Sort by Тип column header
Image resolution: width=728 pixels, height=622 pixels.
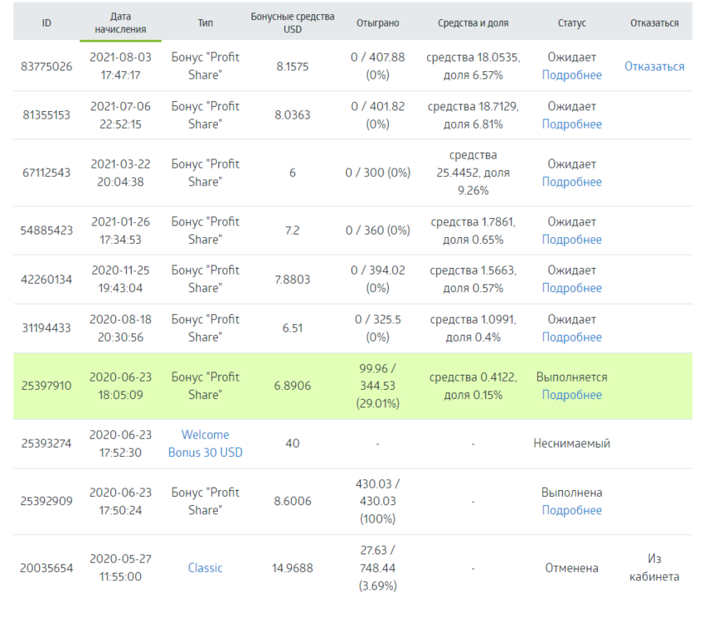[205, 22]
